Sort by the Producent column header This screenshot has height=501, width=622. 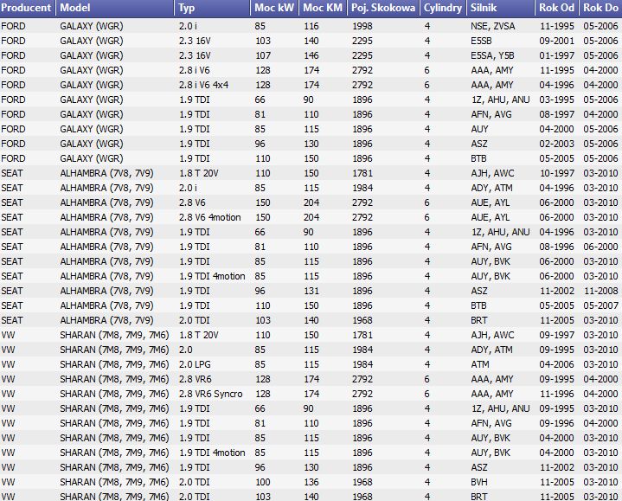tap(28, 8)
